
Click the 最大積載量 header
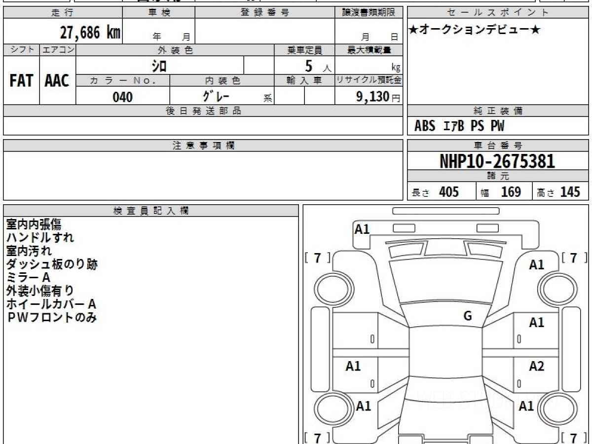369,50
